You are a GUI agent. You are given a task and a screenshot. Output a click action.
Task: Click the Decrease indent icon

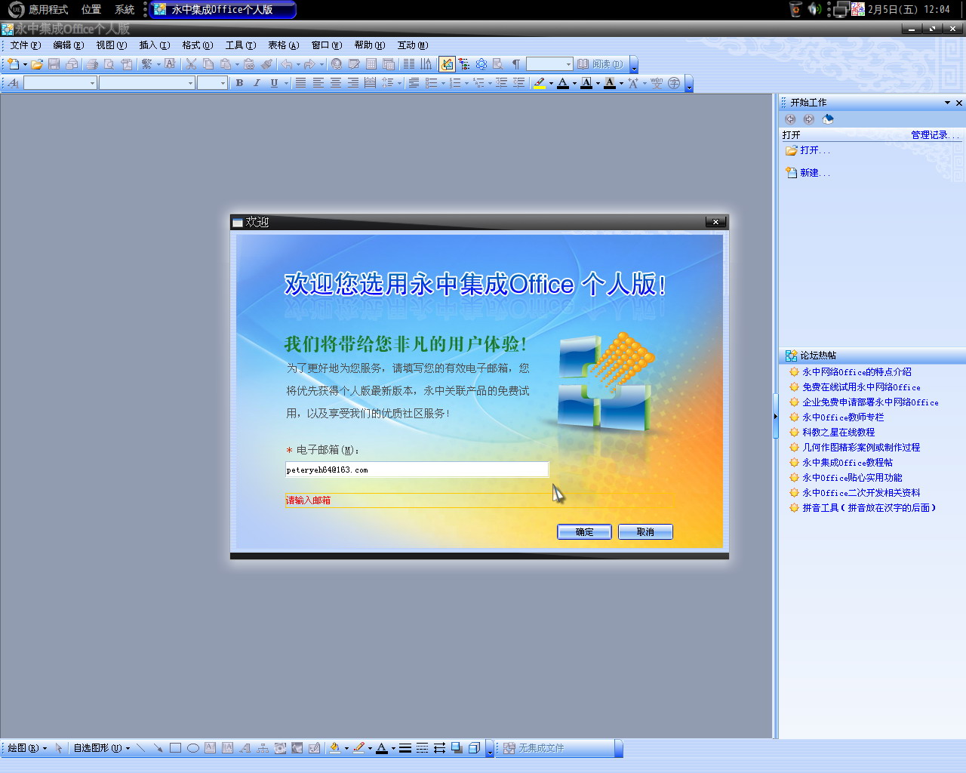tap(501, 83)
